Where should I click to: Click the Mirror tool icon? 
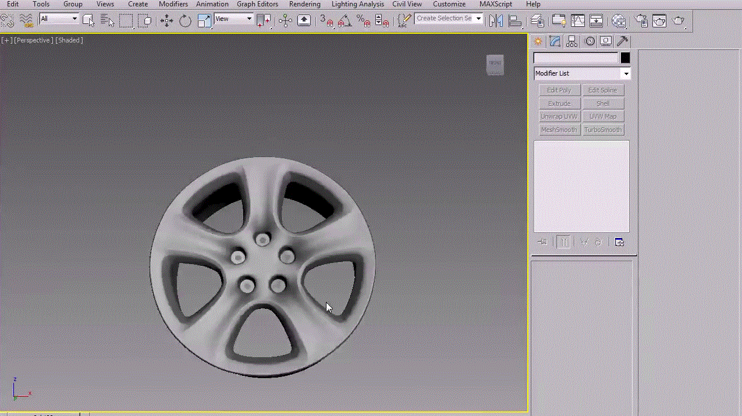(x=496, y=21)
